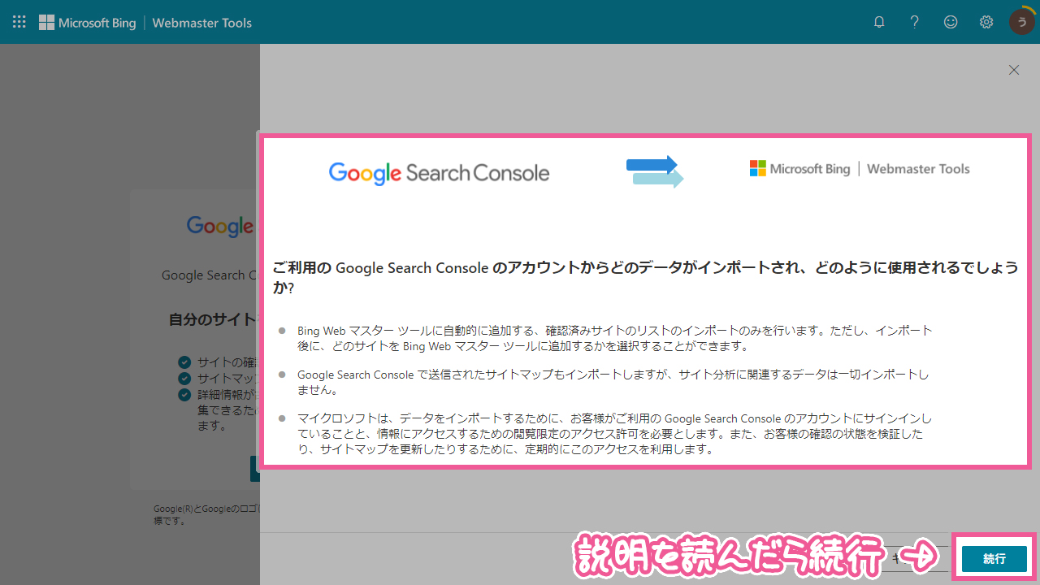
Task: Click the Microsoft Bing logo in header
Action: pyautogui.click(x=88, y=23)
